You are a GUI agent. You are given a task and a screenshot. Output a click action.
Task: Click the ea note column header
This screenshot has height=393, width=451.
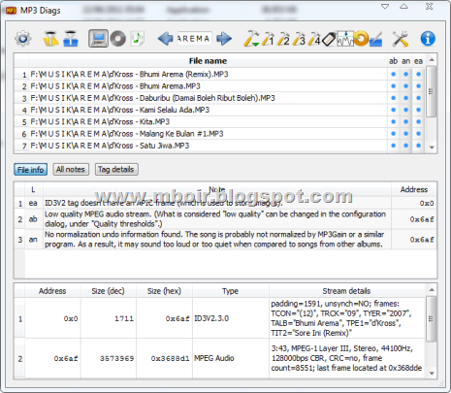(x=418, y=61)
